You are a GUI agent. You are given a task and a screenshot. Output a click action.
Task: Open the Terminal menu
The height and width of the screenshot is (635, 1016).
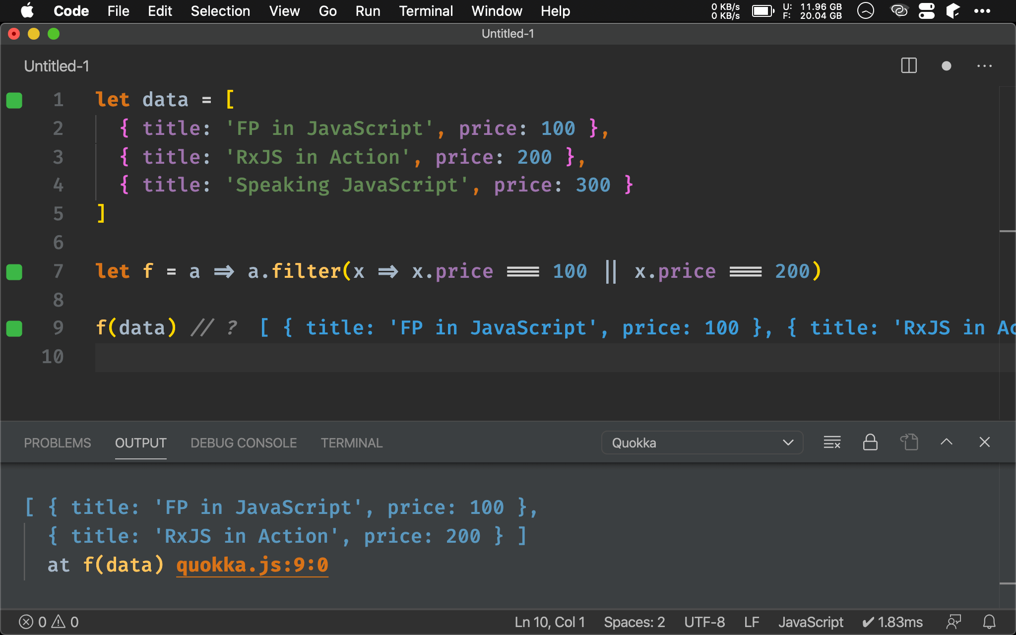tap(426, 11)
